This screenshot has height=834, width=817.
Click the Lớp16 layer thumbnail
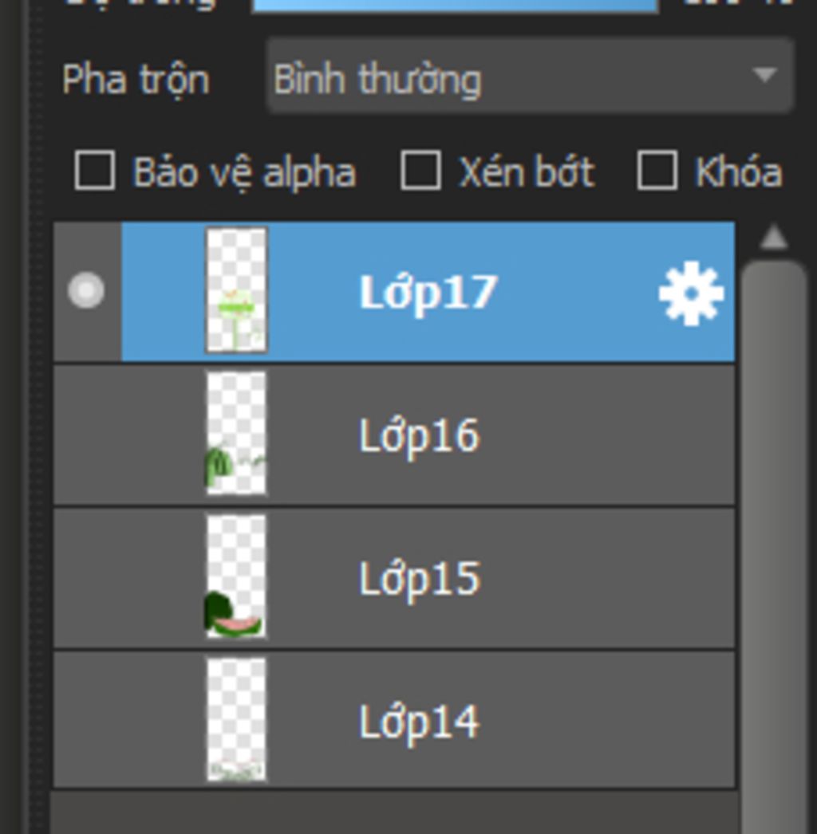coord(236,434)
